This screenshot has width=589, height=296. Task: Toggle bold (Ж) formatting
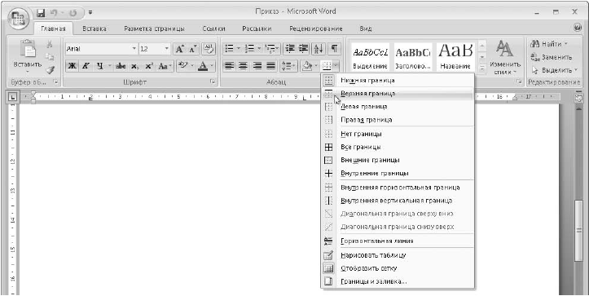click(73, 66)
